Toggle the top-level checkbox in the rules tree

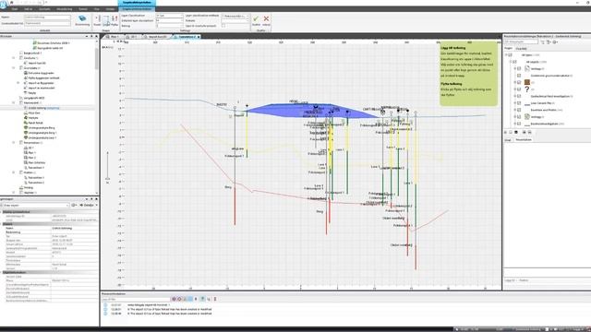coord(511,54)
